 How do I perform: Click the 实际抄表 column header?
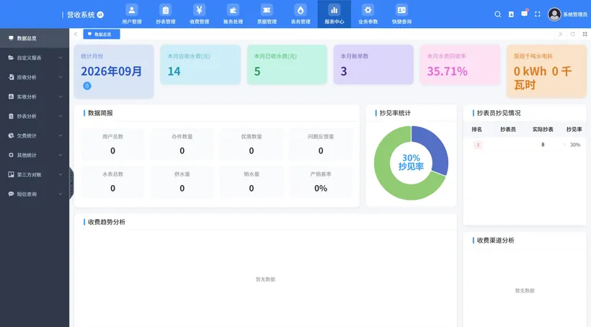tap(543, 130)
